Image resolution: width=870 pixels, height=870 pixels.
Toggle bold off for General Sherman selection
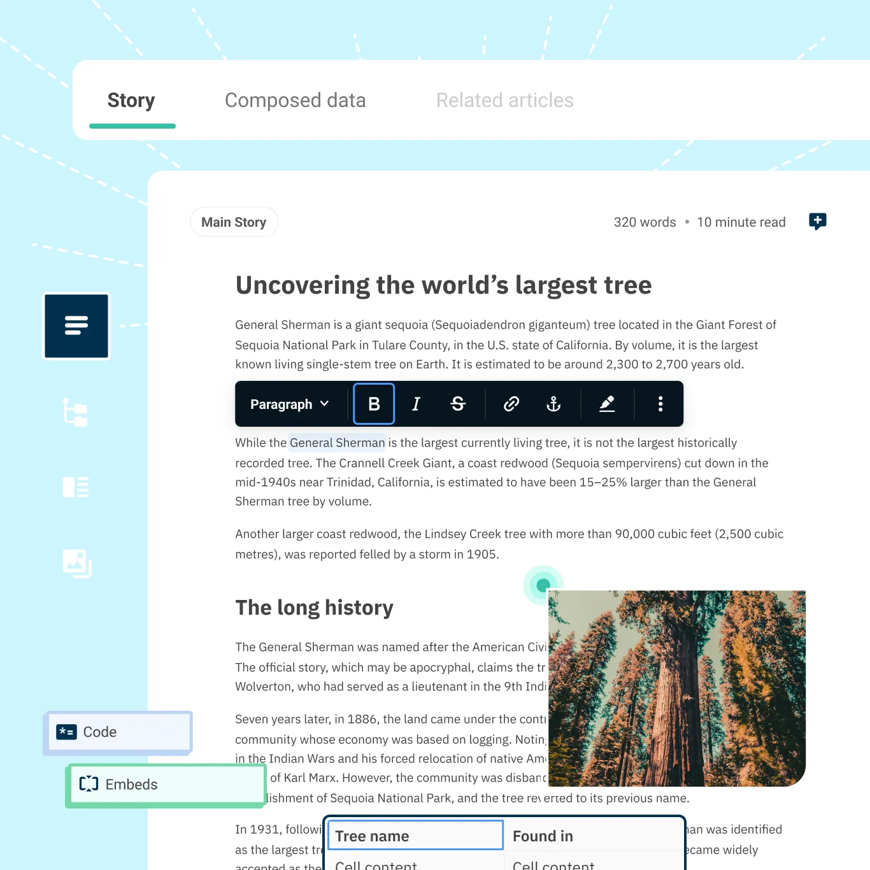[x=374, y=403]
